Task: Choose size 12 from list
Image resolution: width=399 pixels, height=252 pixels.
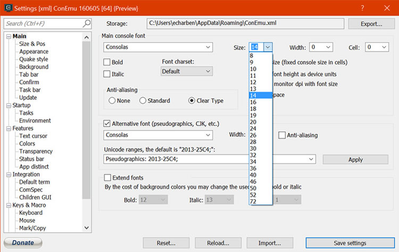Action: pyautogui.click(x=261, y=82)
